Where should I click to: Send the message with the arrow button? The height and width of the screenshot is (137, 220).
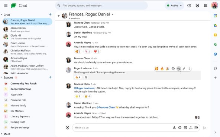pos(205,128)
